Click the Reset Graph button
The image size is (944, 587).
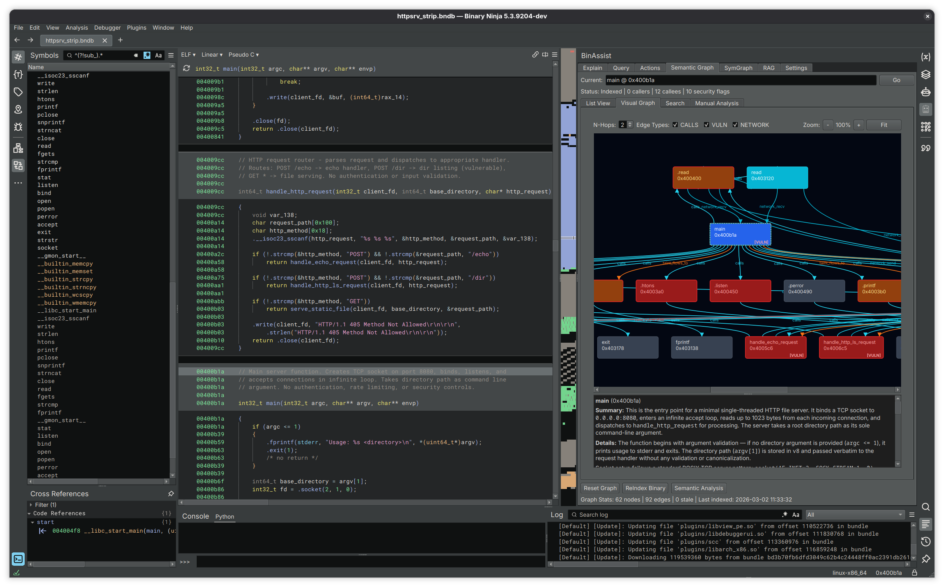pyautogui.click(x=600, y=488)
